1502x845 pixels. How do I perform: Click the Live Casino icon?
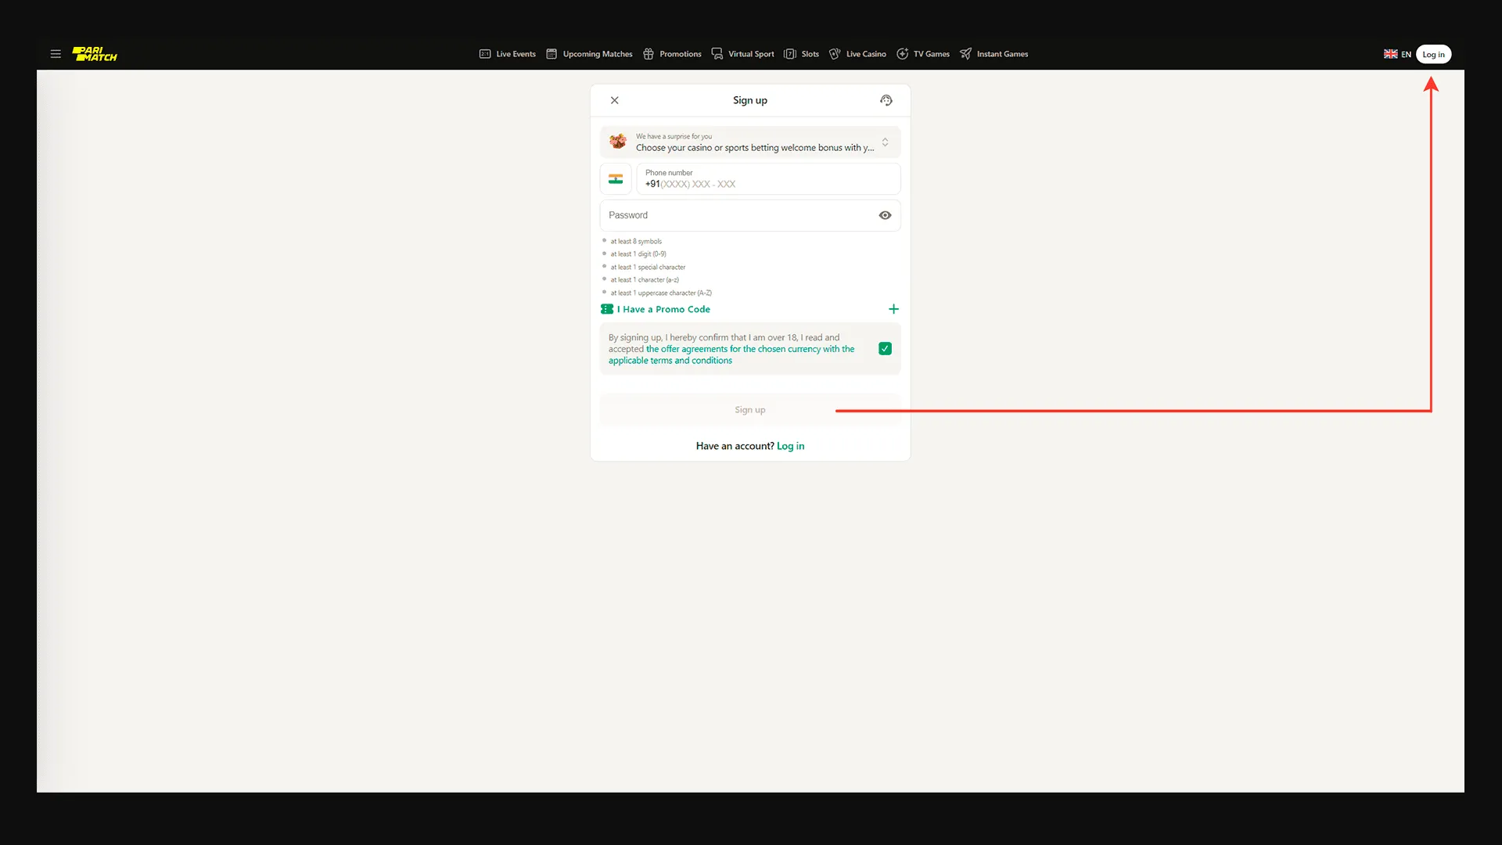[835, 54]
